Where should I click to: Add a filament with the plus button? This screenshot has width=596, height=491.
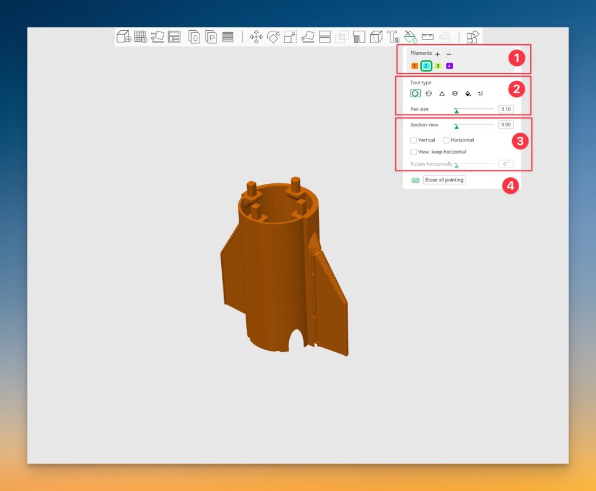point(438,54)
